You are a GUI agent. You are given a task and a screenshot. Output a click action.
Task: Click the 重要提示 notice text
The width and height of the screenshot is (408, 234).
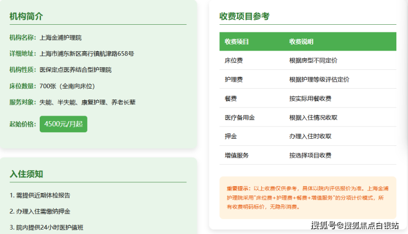click(x=308, y=198)
